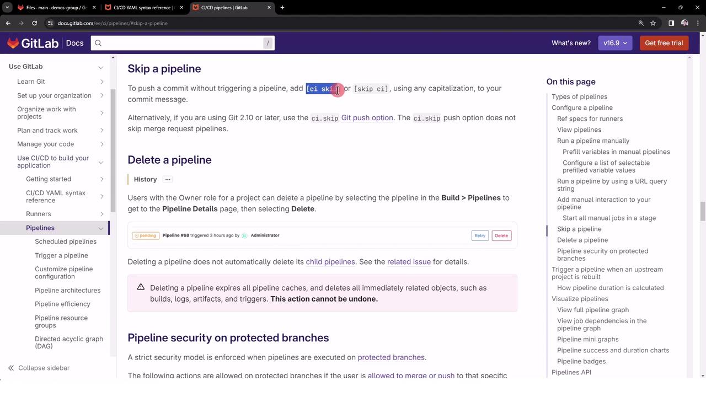Jump to Run a pipeline manually section
This screenshot has width=706, height=397.
click(593, 141)
